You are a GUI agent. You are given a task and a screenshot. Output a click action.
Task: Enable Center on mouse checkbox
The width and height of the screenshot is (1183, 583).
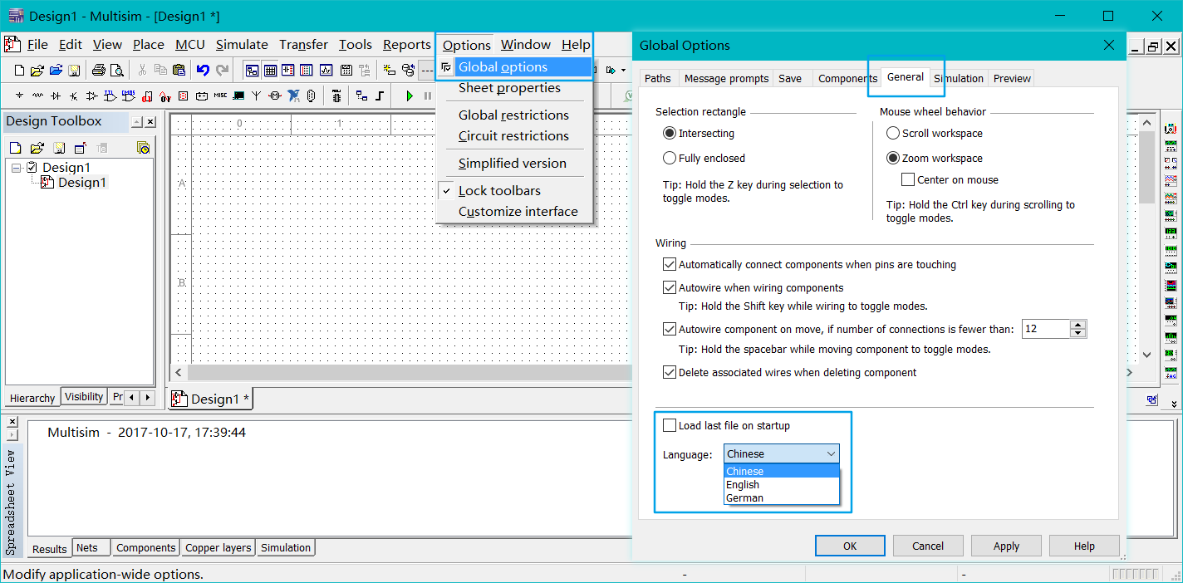908,179
